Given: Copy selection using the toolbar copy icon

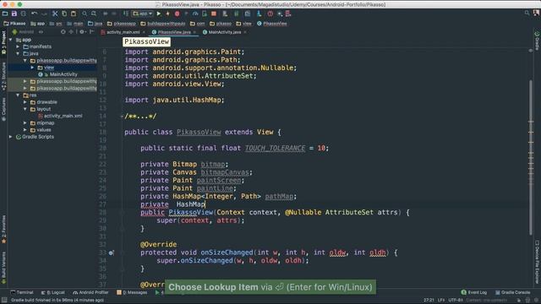Looking at the screenshot, I should pos(64,14).
